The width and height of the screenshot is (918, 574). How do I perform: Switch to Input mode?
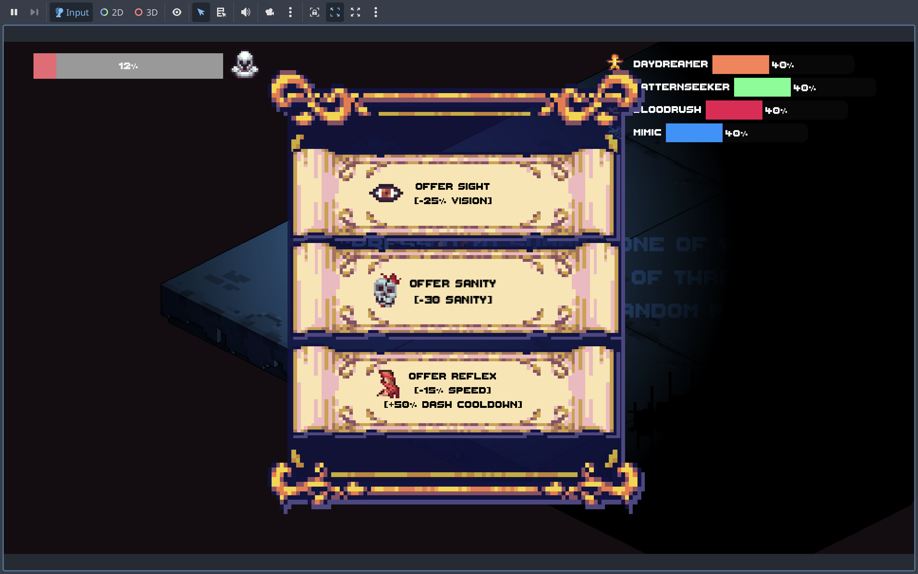point(71,12)
